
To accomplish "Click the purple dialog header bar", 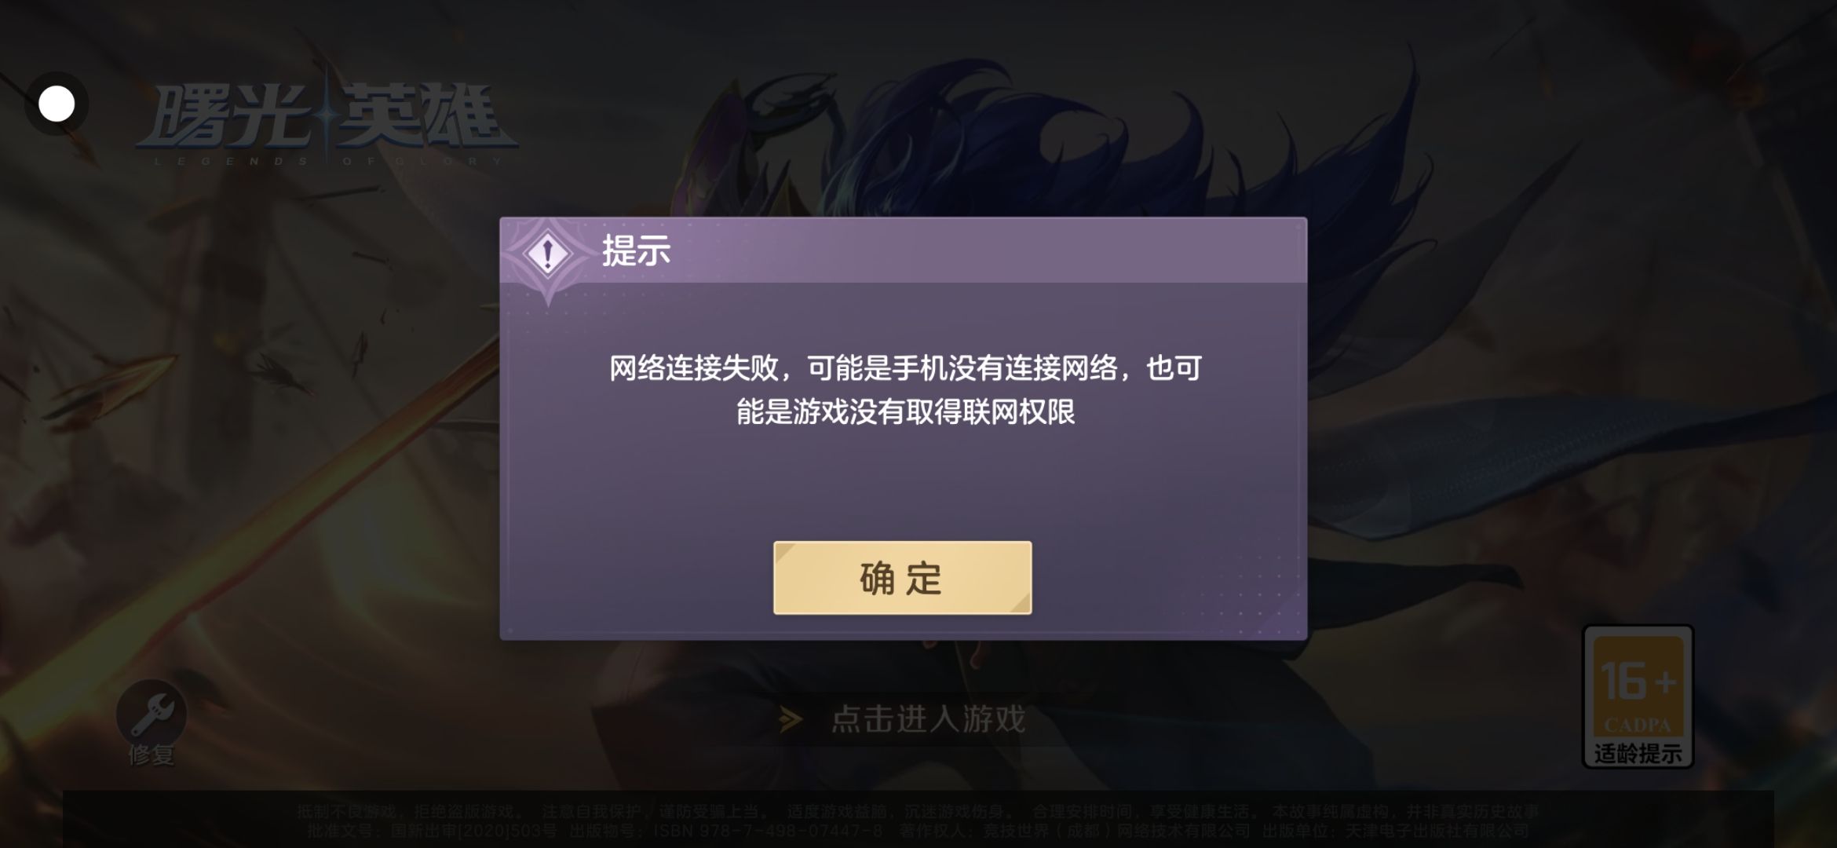I will 903,251.
